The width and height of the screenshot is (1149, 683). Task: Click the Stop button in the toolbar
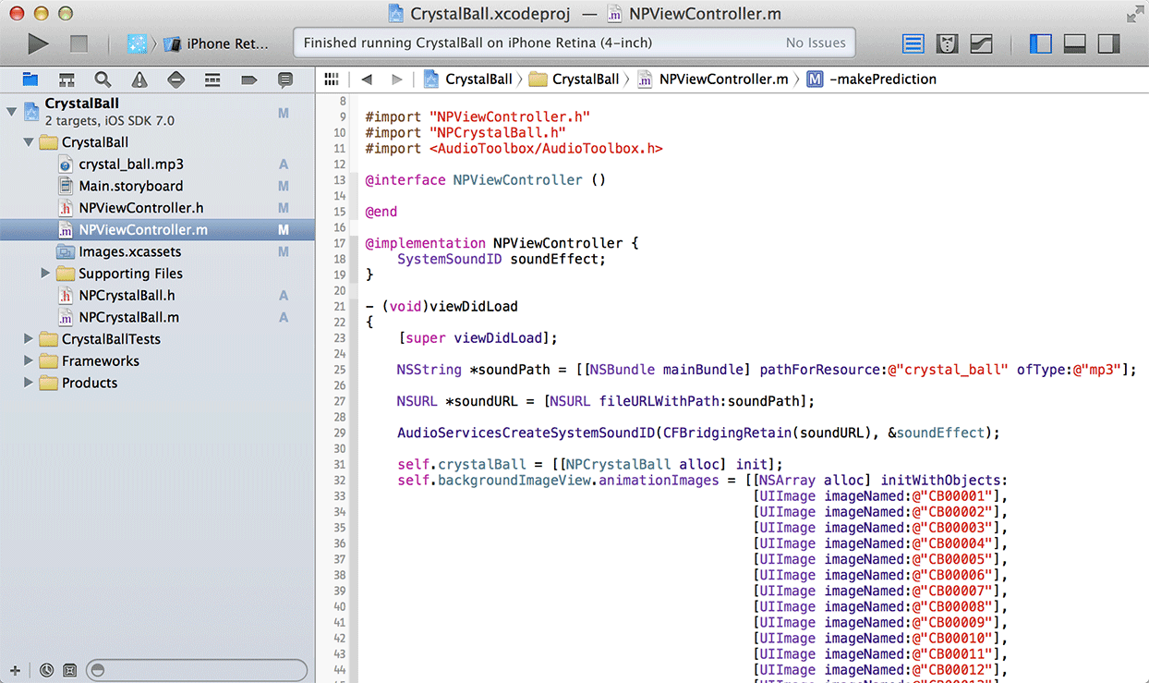pos(79,43)
